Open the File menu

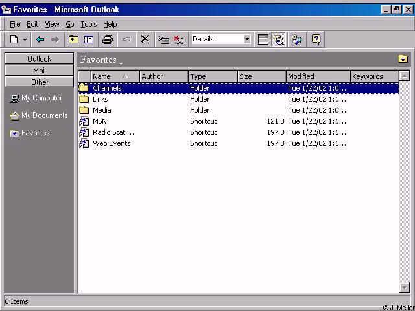pyautogui.click(x=15, y=25)
